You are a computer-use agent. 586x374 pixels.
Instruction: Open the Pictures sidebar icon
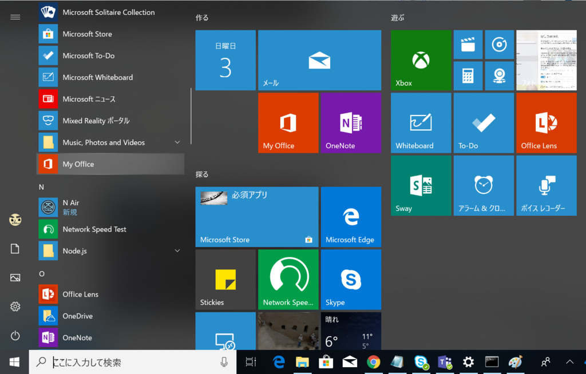15,277
